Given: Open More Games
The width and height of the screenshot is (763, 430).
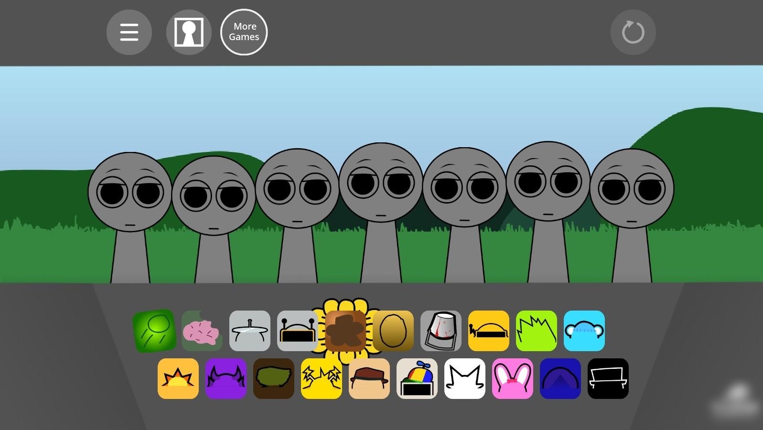Looking at the screenshot, I should (244, 32).
